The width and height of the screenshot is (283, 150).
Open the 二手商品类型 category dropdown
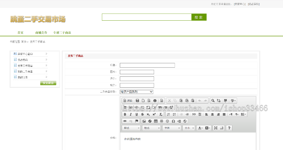click(x=136, y=92)
